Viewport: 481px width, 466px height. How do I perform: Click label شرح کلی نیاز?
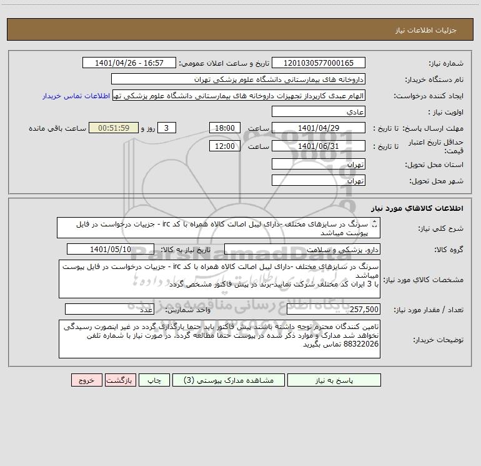point(441,228)
